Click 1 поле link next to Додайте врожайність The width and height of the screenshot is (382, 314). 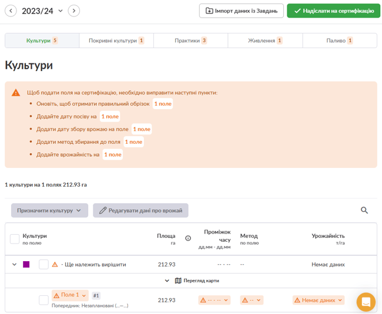[x=112, y=155]
